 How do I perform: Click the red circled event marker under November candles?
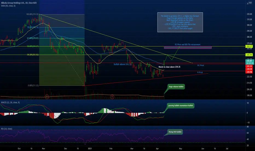(x=47, y=97)
